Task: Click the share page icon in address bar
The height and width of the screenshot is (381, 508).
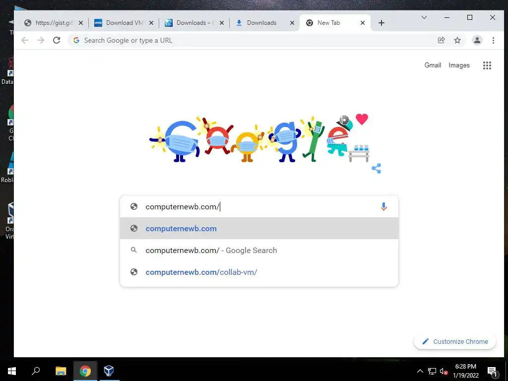Action: 441,40
